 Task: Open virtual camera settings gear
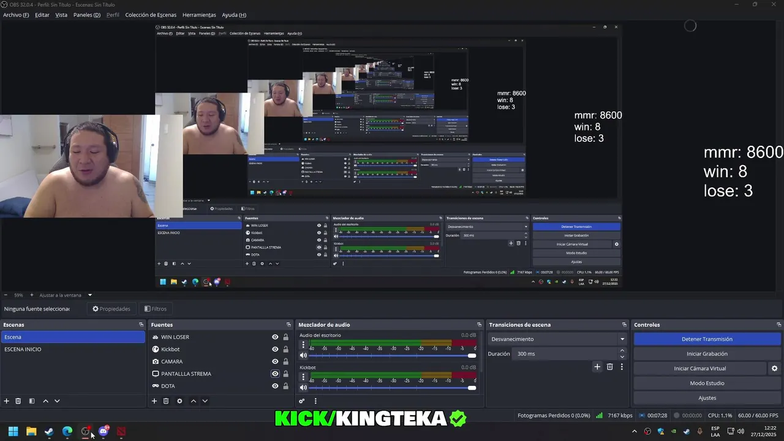point(774,369)
